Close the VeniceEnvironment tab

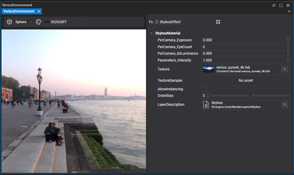39,11
